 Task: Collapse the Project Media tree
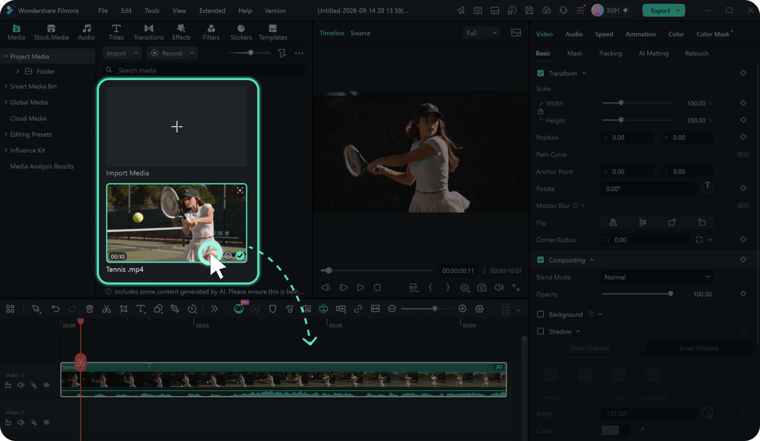(6, 56)
